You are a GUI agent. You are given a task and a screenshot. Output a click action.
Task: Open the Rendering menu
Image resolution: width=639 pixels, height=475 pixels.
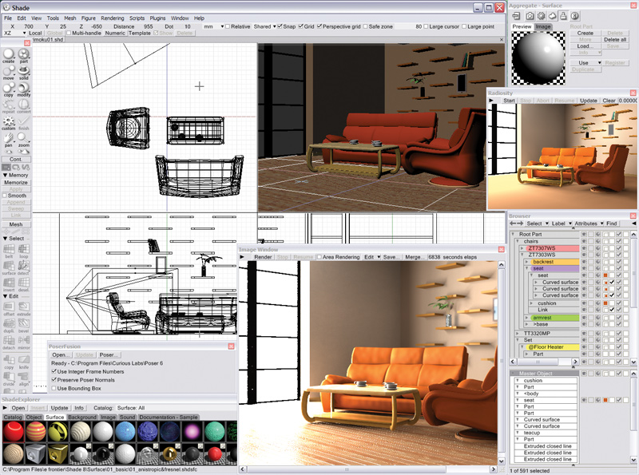coord(112,18)
